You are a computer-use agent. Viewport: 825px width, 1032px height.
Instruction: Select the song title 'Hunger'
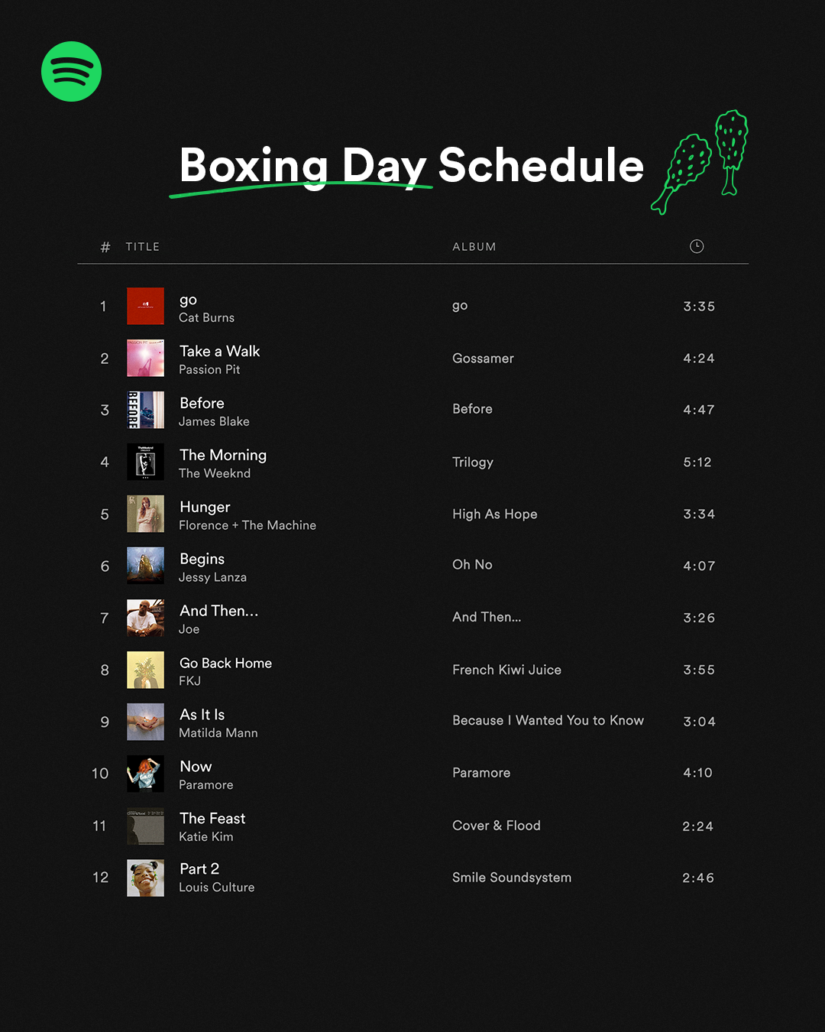point(205,508)
